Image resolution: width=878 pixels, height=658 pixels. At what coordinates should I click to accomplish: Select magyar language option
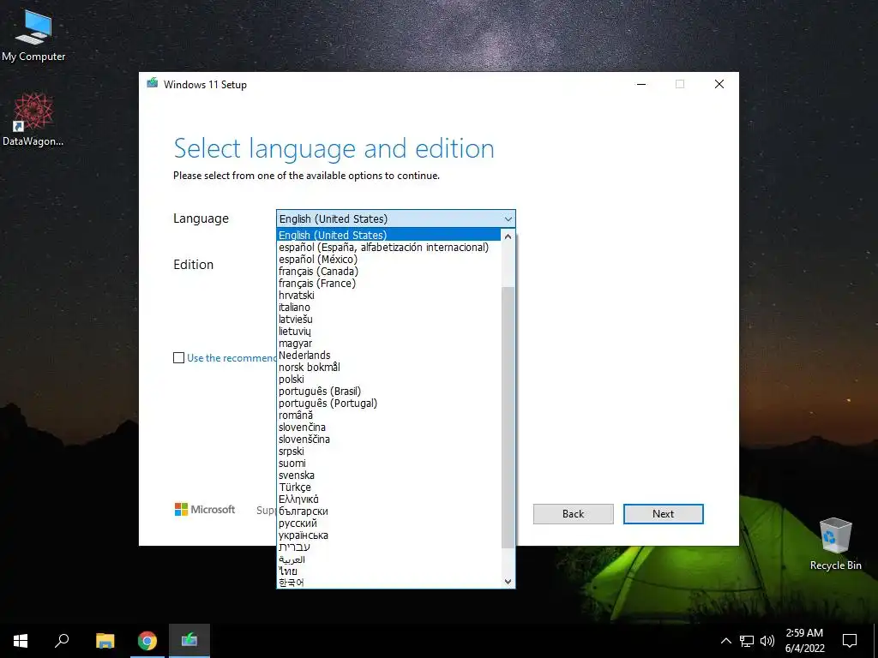tap(388, 343)
